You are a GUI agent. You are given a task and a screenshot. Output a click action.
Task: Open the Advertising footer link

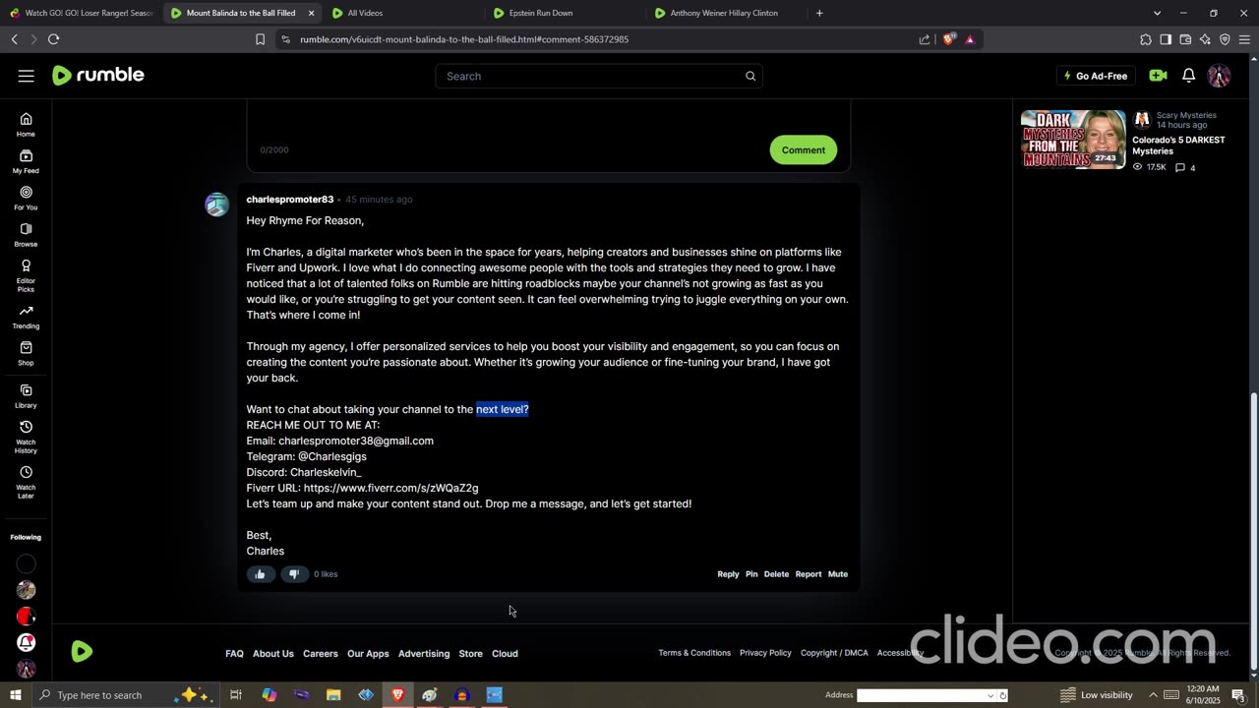pos(424,653)
